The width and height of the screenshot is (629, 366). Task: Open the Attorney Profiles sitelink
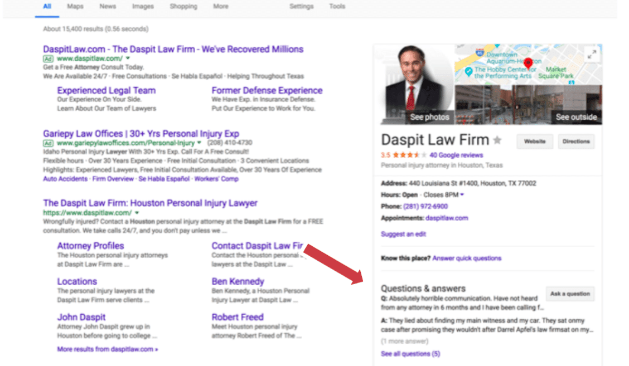pos(90,246)
